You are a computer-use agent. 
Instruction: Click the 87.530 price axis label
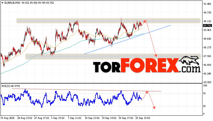pyautogui.click(x=207, y=56)
